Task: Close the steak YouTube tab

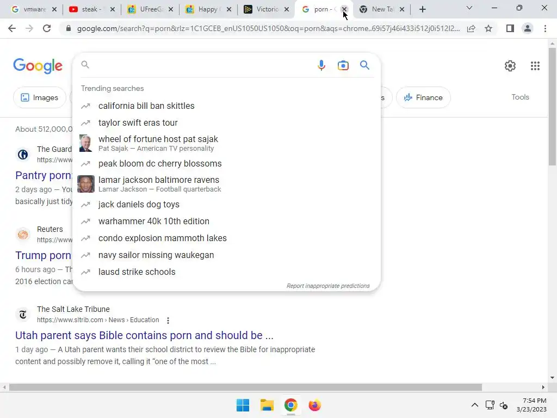Action: 113,10
